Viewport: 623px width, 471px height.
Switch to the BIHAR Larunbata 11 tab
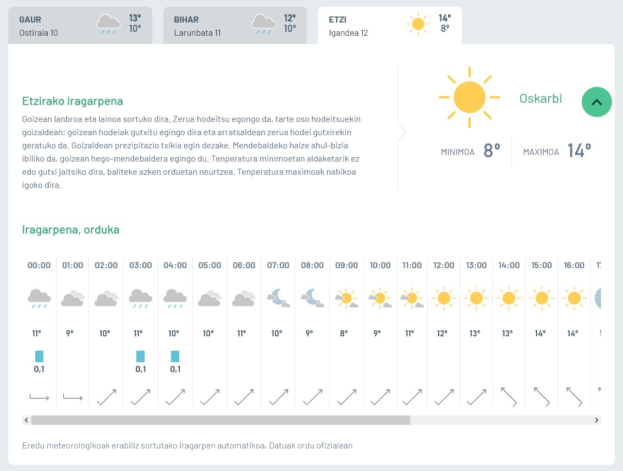click(235, 25)
